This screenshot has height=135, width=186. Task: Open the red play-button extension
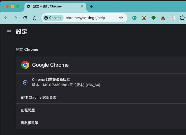click(x=144, y=18)
